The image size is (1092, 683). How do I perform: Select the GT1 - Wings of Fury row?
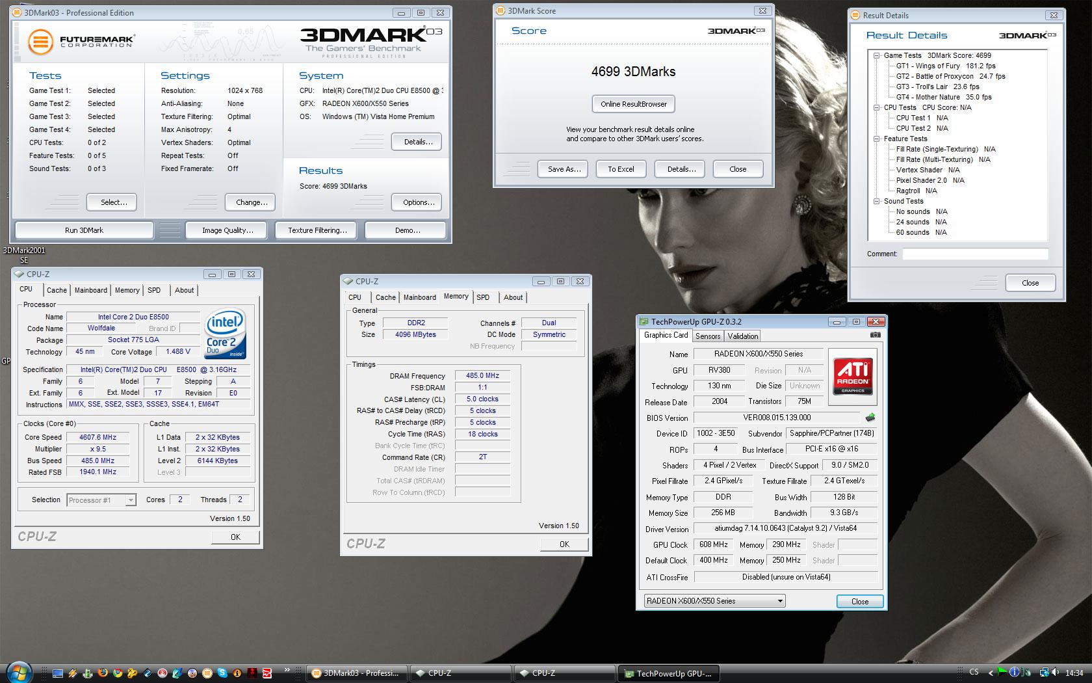[946, 66]
